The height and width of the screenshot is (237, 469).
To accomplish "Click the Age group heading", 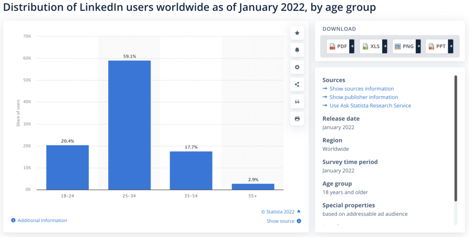I will [x=337, y=184].
